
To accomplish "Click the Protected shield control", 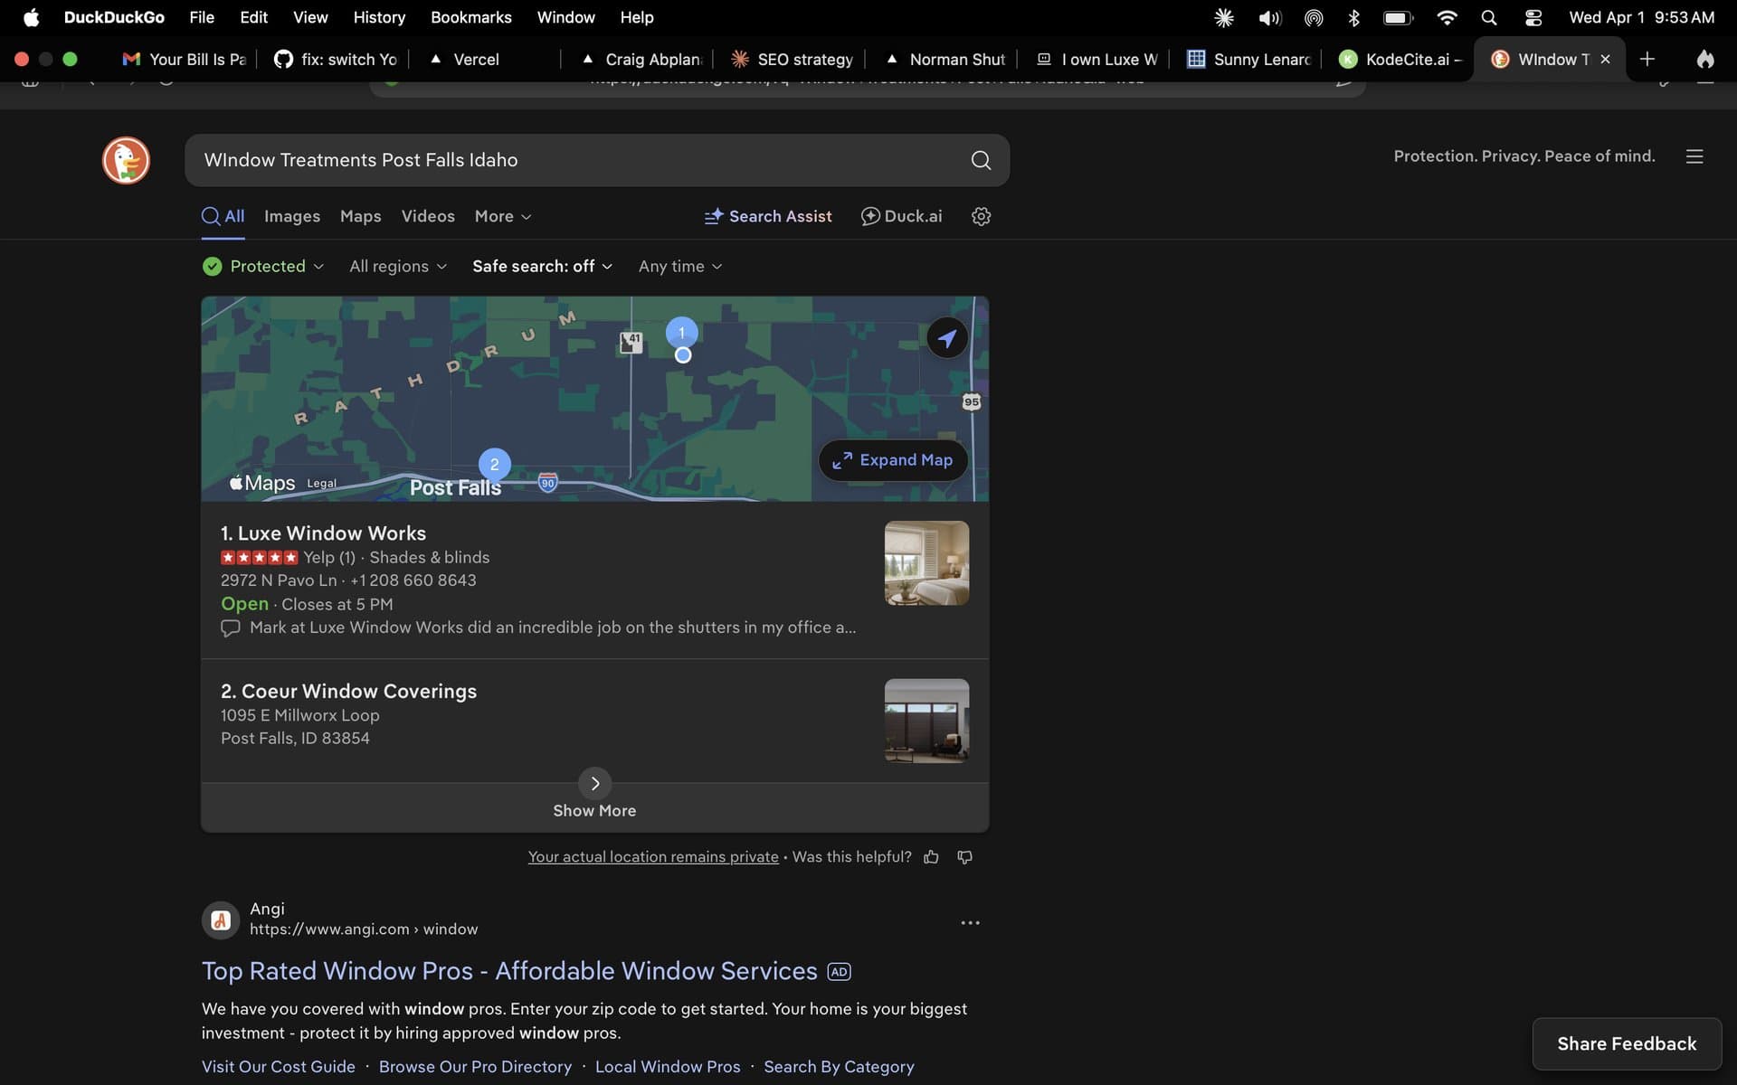I will click(x=262, y=266).
